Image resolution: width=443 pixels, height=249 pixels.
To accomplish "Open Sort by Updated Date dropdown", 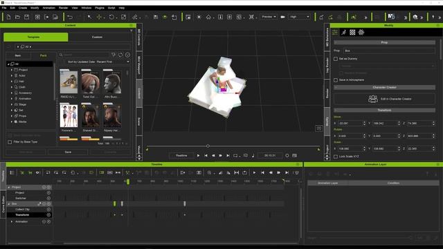I will point(98,62).
